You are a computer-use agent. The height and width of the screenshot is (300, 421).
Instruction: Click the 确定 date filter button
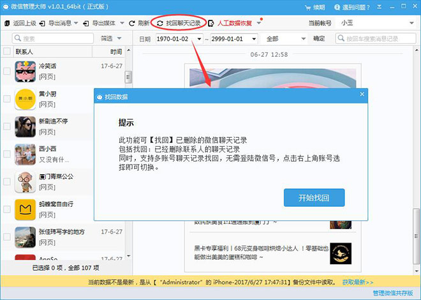(319, 39)
